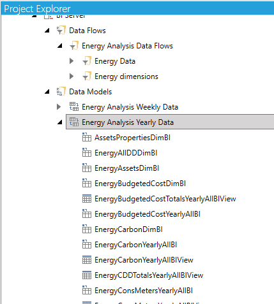Select the EnergyCarbonDimBI table

(128, 229)
